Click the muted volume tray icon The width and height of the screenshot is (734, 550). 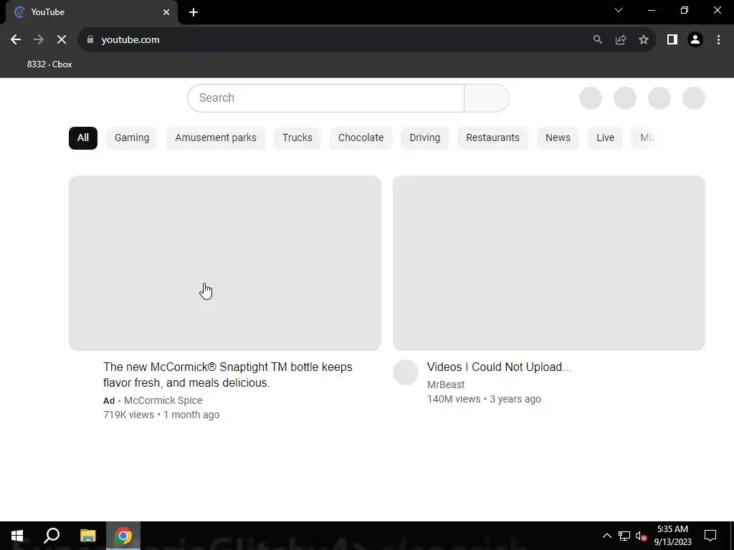click(641, 536)
